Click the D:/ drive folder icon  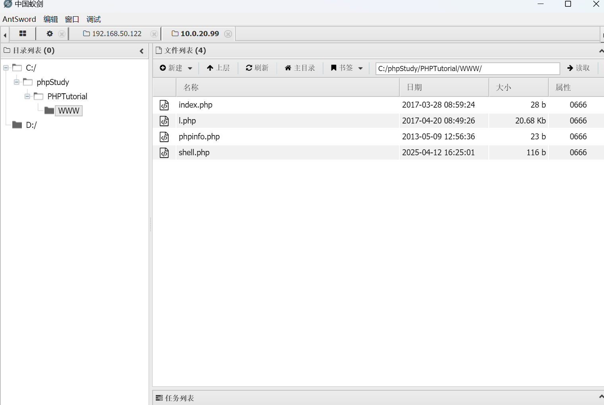(17, 125)
